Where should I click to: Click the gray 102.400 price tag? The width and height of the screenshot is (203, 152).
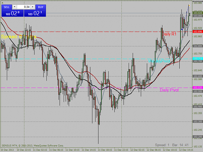click(198, 107)
